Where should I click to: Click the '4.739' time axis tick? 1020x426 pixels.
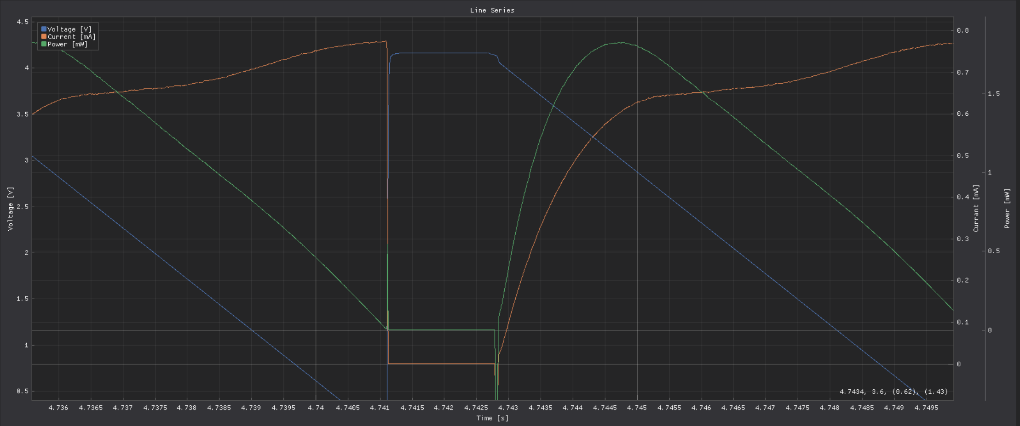(251, 408)
